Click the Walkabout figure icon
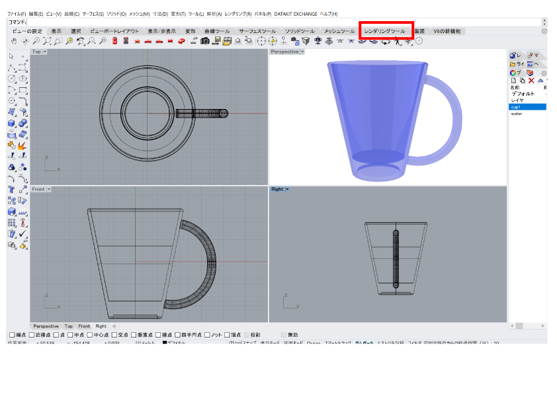The height and width of the screenshot is (393, 557). [397, 41]
